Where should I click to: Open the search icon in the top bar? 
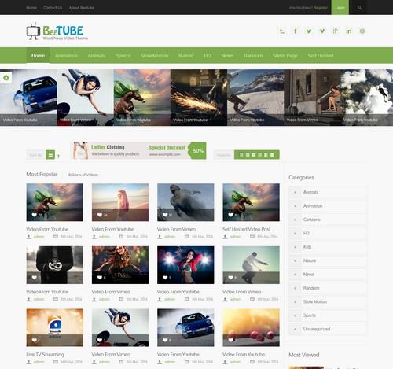360,8
